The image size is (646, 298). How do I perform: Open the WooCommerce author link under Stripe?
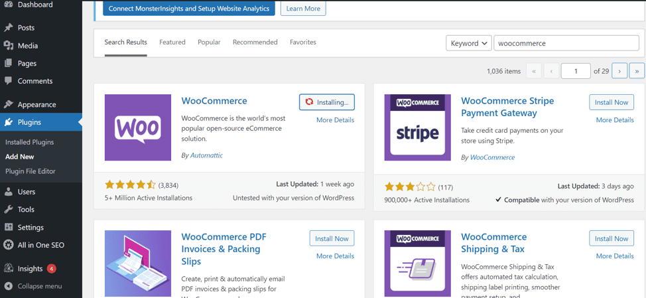pyautogui.click(x=492, y=157)
